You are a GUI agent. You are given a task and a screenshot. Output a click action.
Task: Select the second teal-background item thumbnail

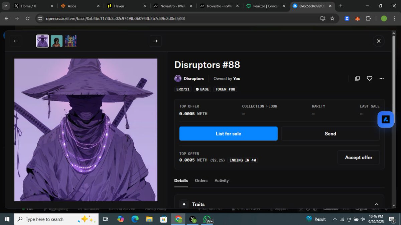(56, 41)
